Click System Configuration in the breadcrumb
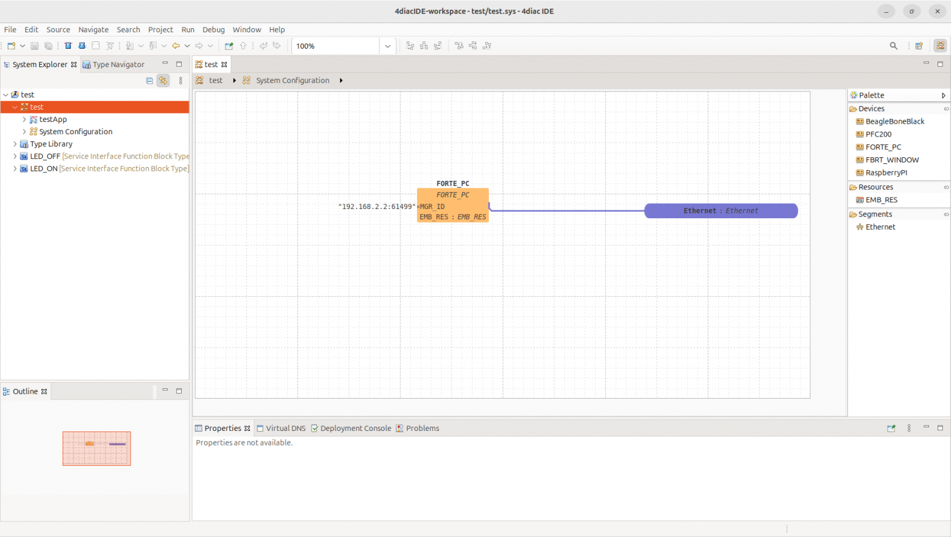This screenshot has width=951, height=537. 293,80
